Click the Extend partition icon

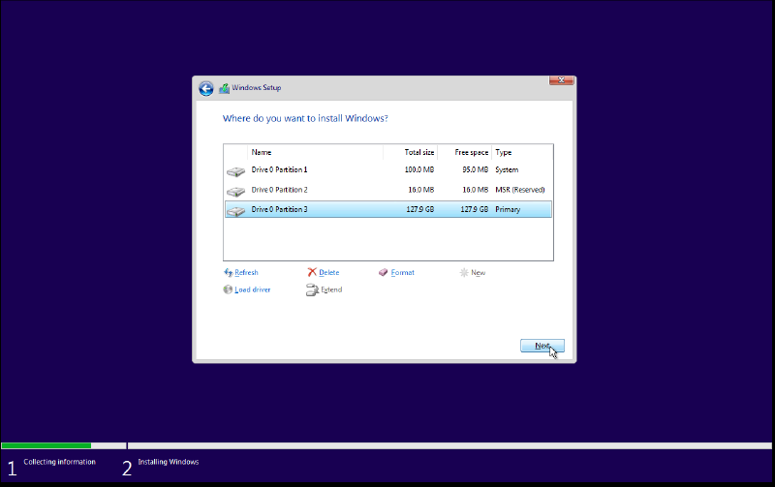pyautogui.click(x=312, y=289)
